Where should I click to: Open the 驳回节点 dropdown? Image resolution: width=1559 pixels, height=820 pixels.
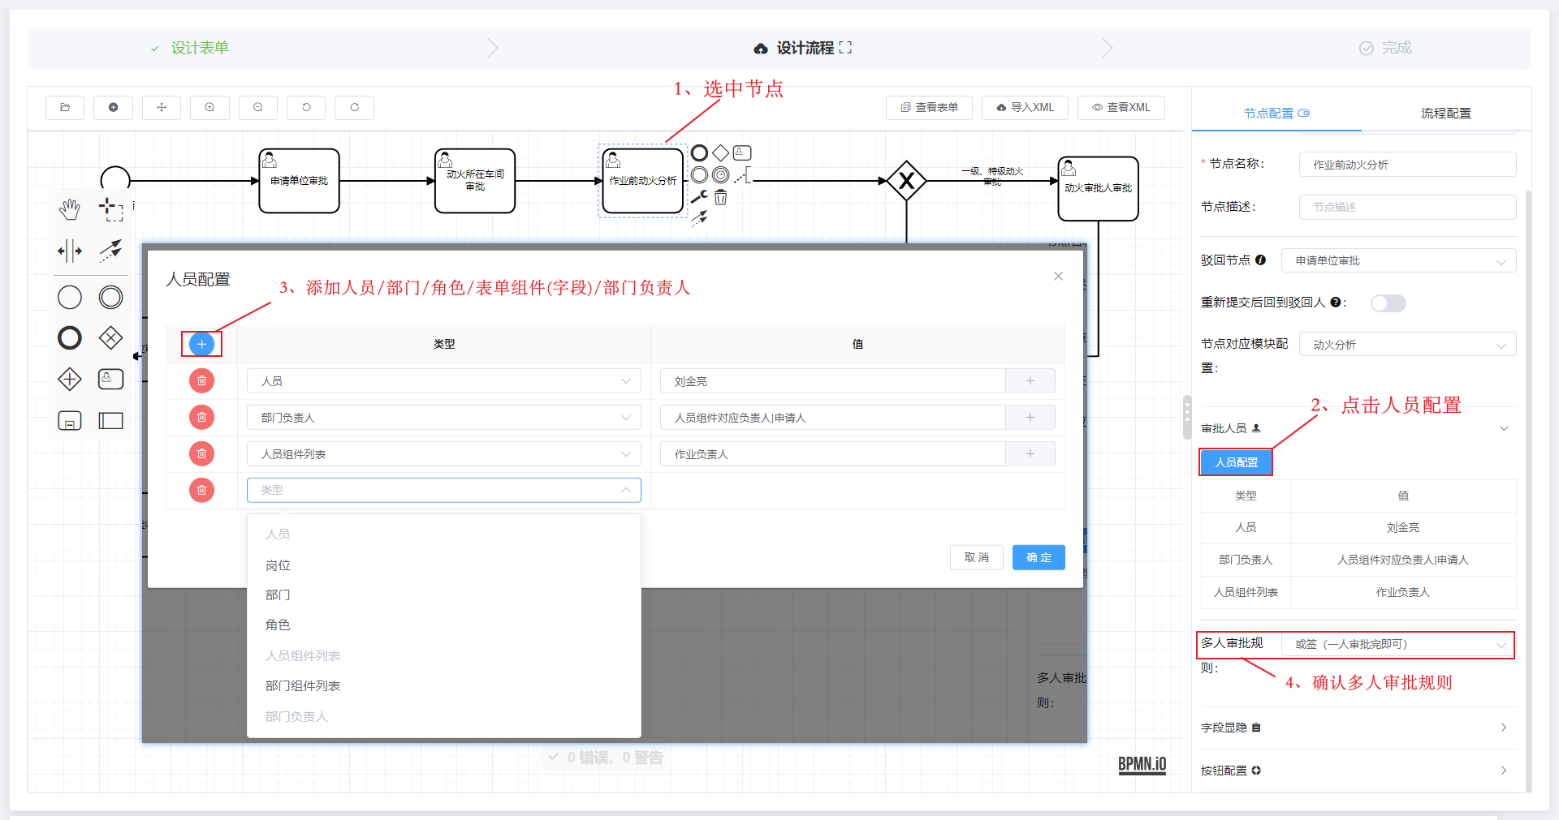[1398, 260]
